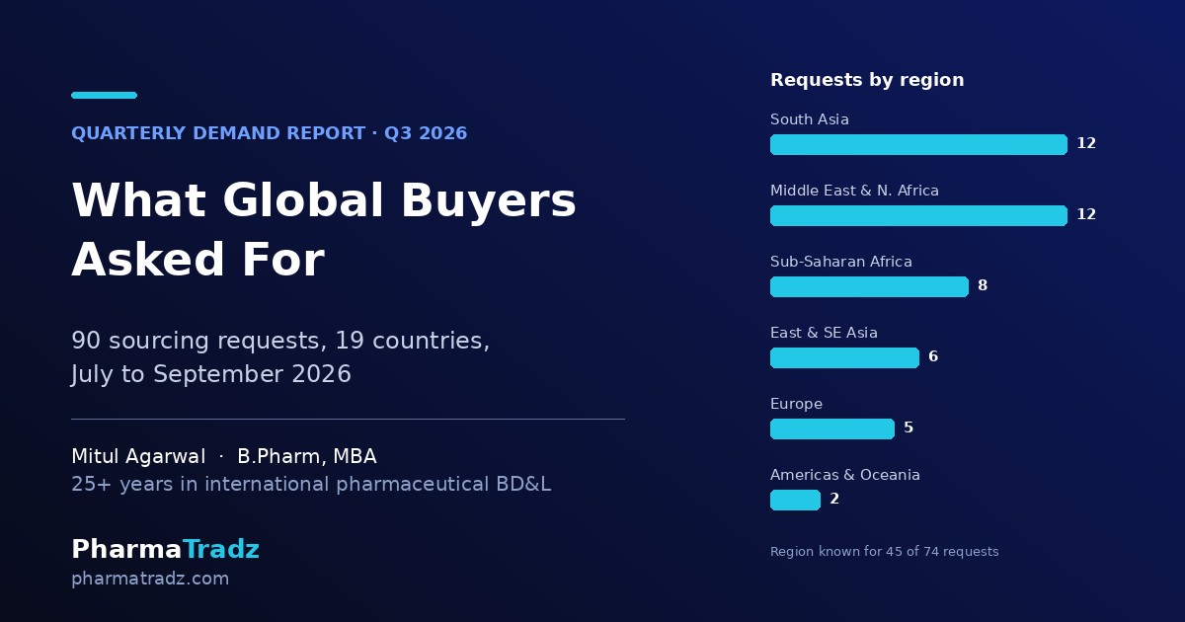1185x622 pixels.
Task: Click the 'What Global Buyers Asked For' headline
Action: click(324, 231)
